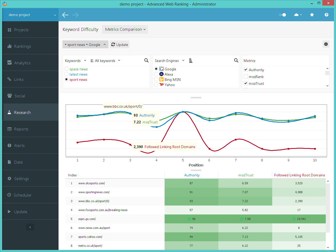Screen dimensions: 336x252
Task: Flip the toggle switch in top bar
Action: click(x=282, y=15)
